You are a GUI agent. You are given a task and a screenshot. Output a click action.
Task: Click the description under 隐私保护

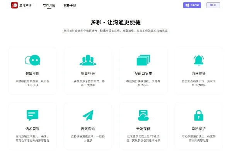199,138
